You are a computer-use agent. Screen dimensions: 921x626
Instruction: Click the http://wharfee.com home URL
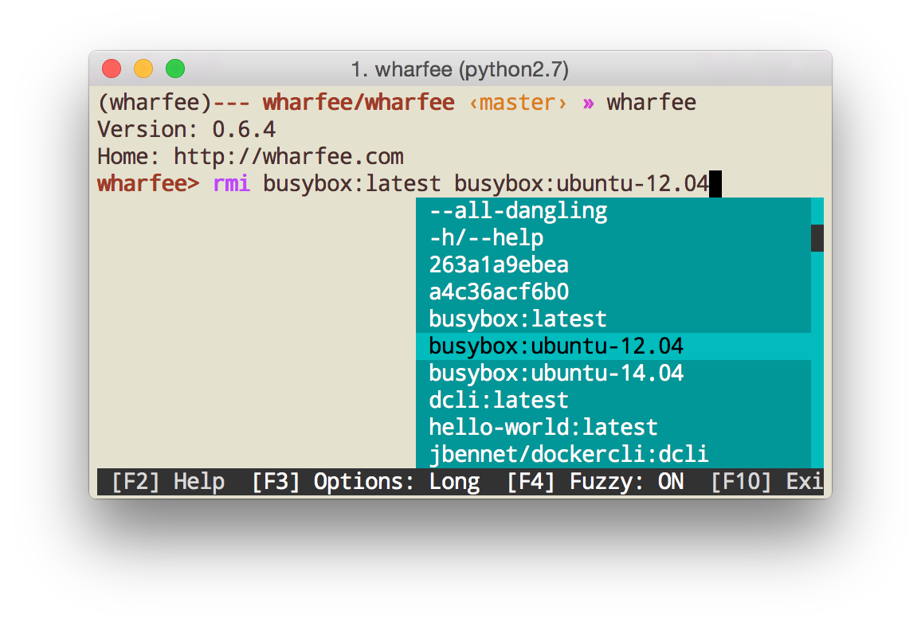288,157
